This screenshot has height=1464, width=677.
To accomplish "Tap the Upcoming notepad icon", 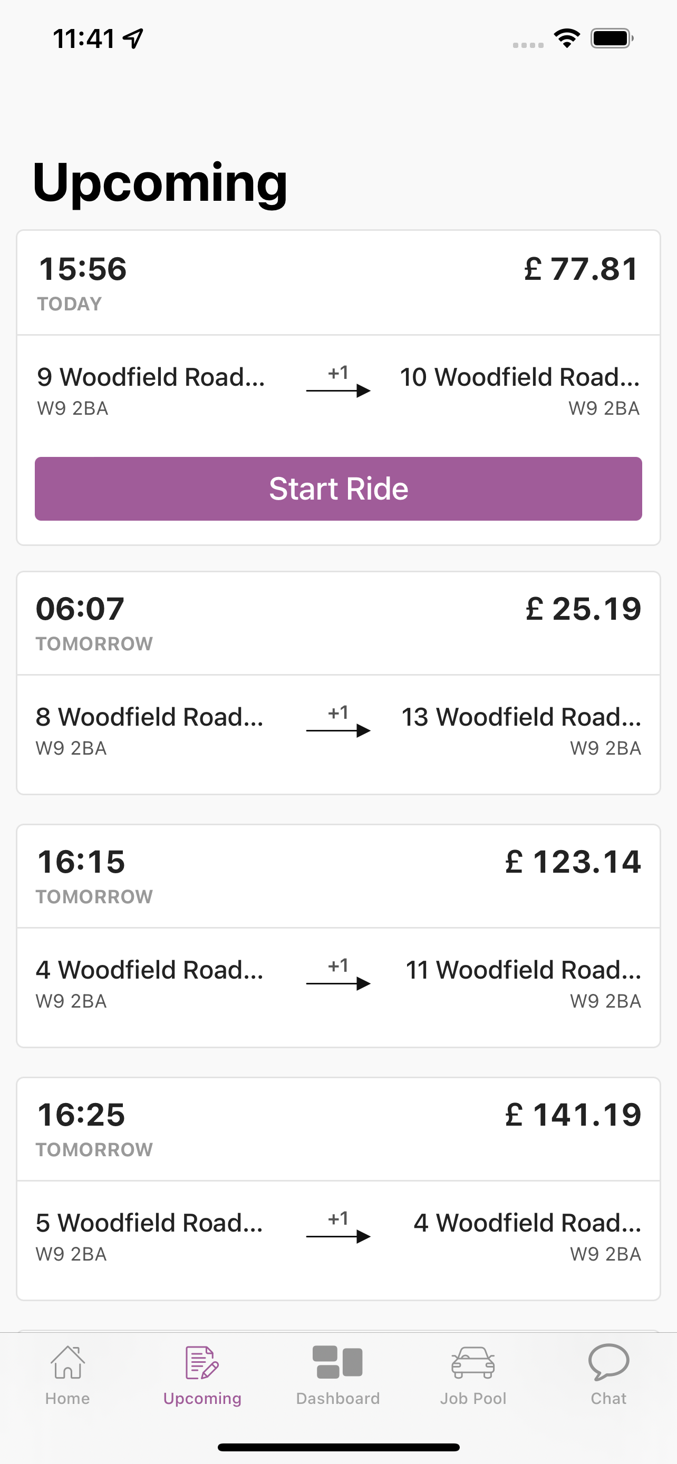I will [202, 1362].
